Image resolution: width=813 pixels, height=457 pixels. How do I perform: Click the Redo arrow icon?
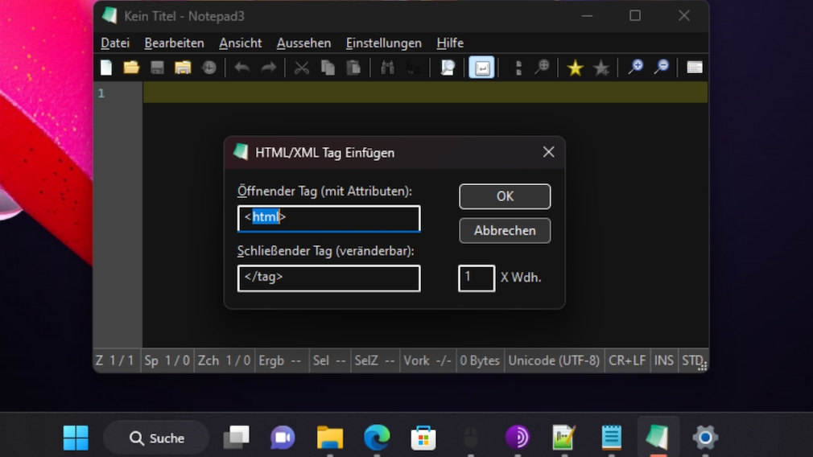point(268,68)
